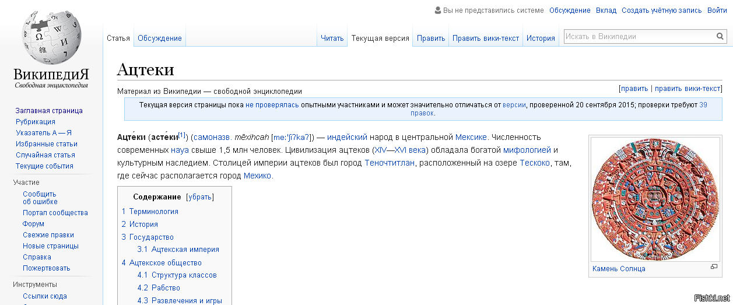Open науа link

pos(180,150)
